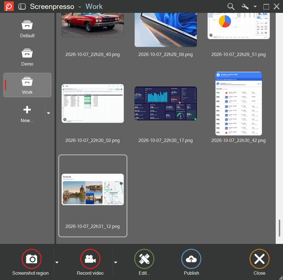Select the dark dashboard screenshot 22h30_17.png
This screenshot has height=280, width=283.
pyautogui.click(x=166, y=103)
